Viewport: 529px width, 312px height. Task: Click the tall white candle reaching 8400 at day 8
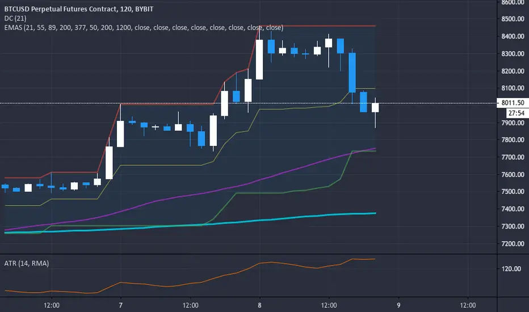pos(259,60)
